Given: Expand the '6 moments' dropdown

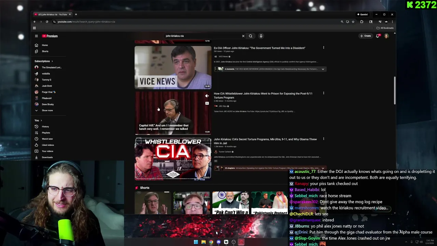Looking at the screenshot, I should coord(323,69).
